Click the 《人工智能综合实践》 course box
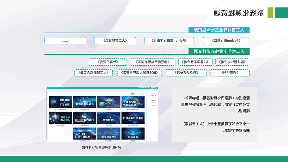The image size is (288, 162). [93, 73]
